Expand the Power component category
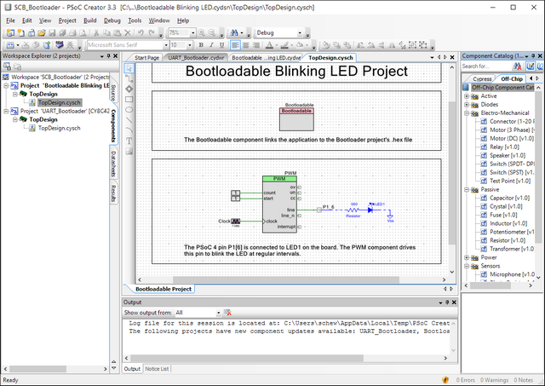545x386 pixels. click(467, 257)
